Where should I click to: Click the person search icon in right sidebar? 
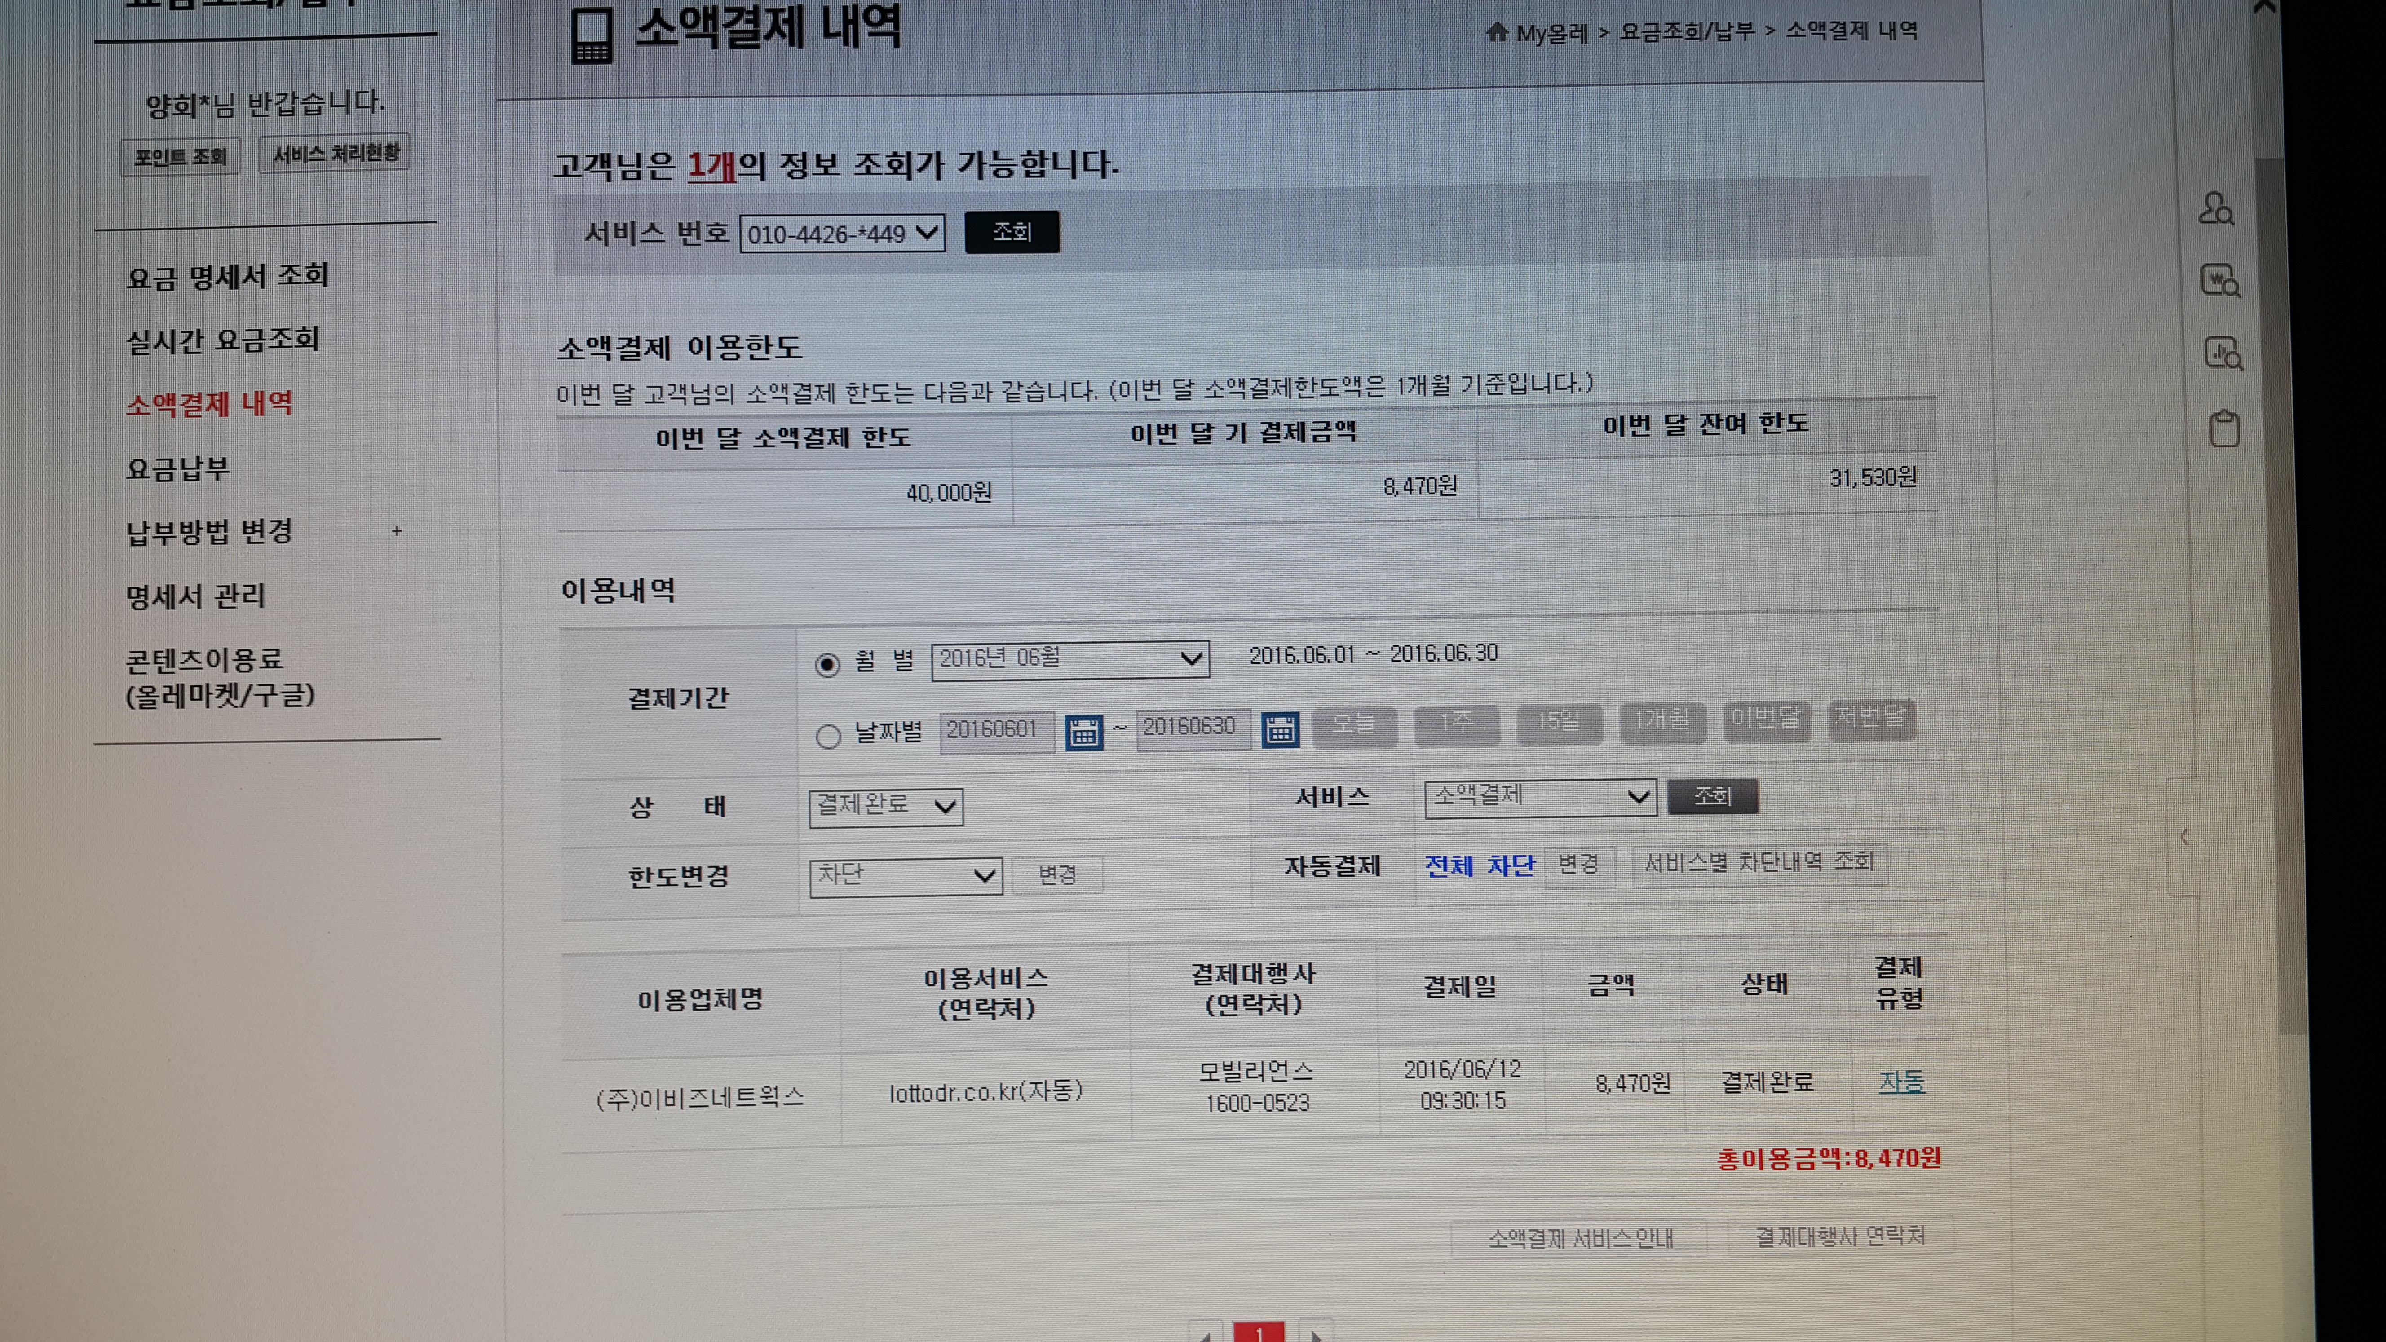2217,208
